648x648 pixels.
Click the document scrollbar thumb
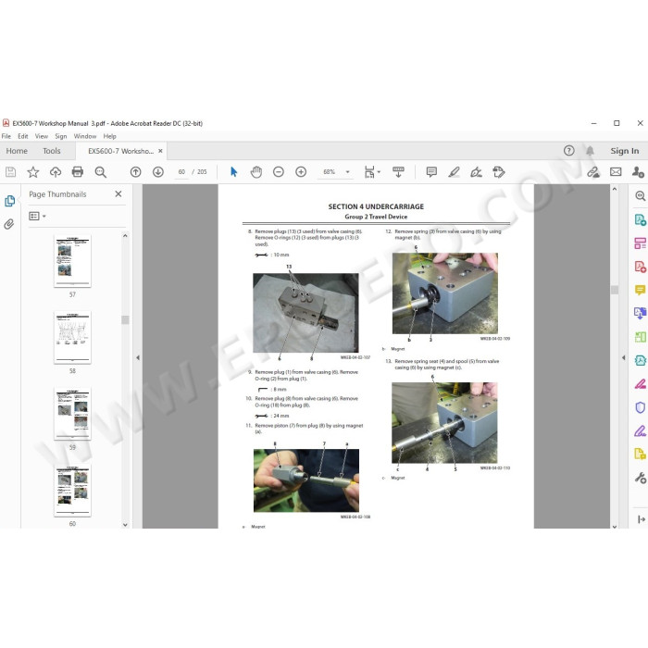(615, 290)
